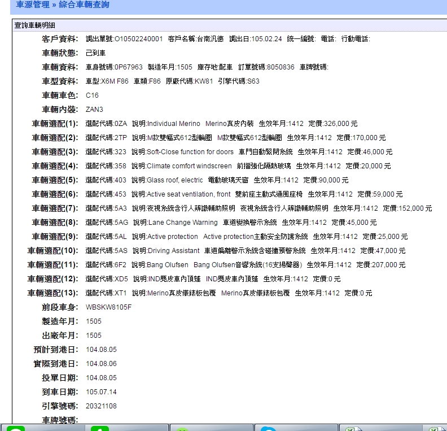The image size is (447, 431).
Task: Click 車輛選配(1) row label
Action: (x=55, y=124)
